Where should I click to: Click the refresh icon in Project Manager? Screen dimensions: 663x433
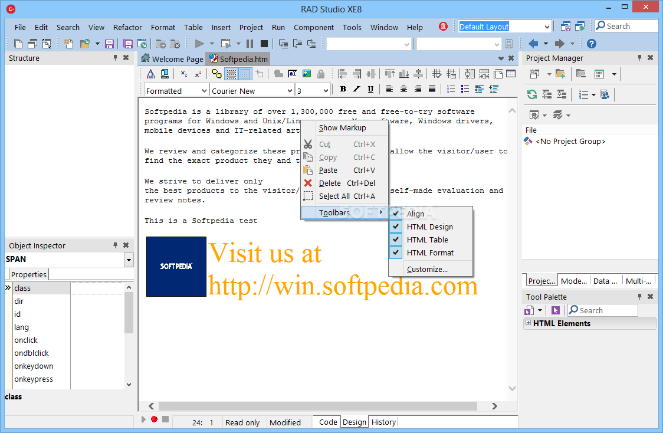pyautogui.click(x=532, y=94)
